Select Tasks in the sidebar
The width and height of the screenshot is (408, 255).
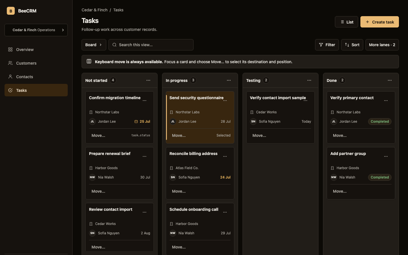pyautogui.click(x=36, y=90)
